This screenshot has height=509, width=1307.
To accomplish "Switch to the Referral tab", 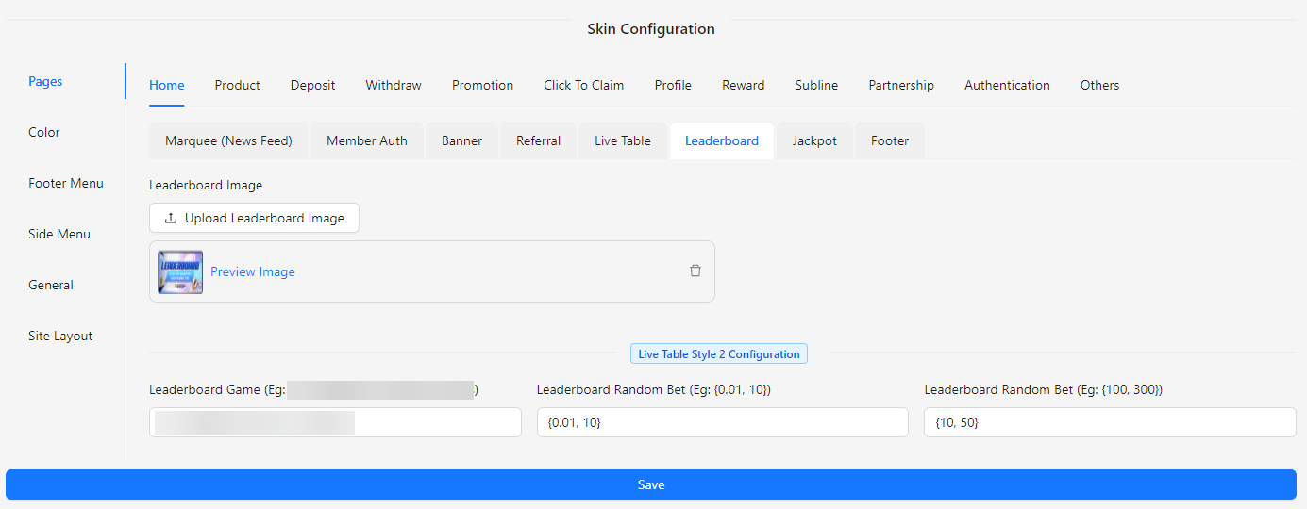I will [x=538, y=140].
